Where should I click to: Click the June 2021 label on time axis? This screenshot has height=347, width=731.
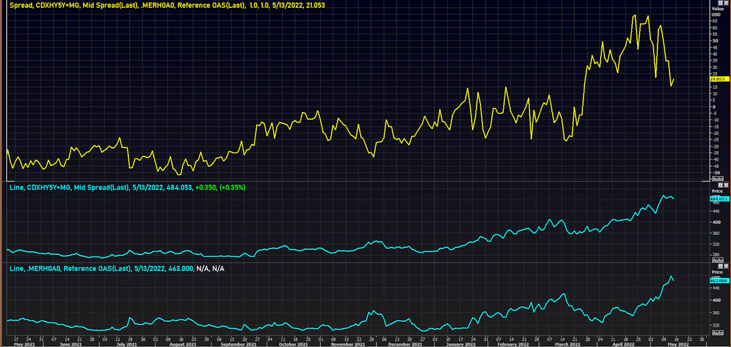[72, 344]
